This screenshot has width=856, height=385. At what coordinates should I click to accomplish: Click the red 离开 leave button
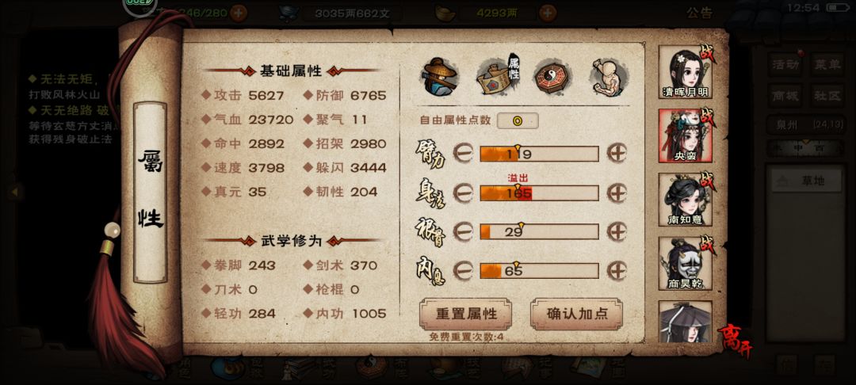tap(734, 341)
